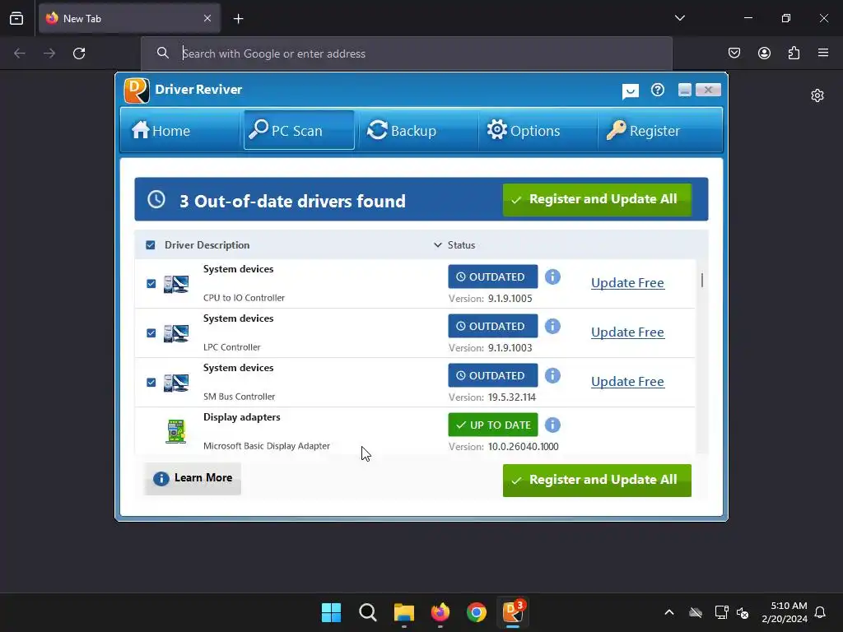This screenshot has width=843, height=632.
Task: Click bottom Register and Update All button
Action: click(597, 480)
